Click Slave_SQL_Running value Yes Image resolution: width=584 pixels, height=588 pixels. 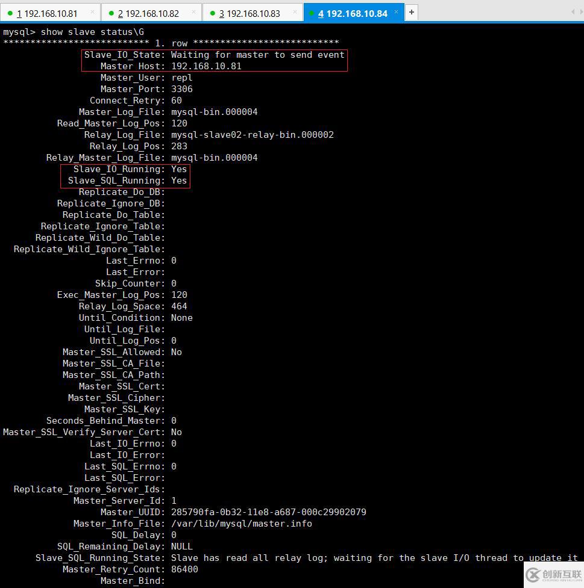[179, 181]
